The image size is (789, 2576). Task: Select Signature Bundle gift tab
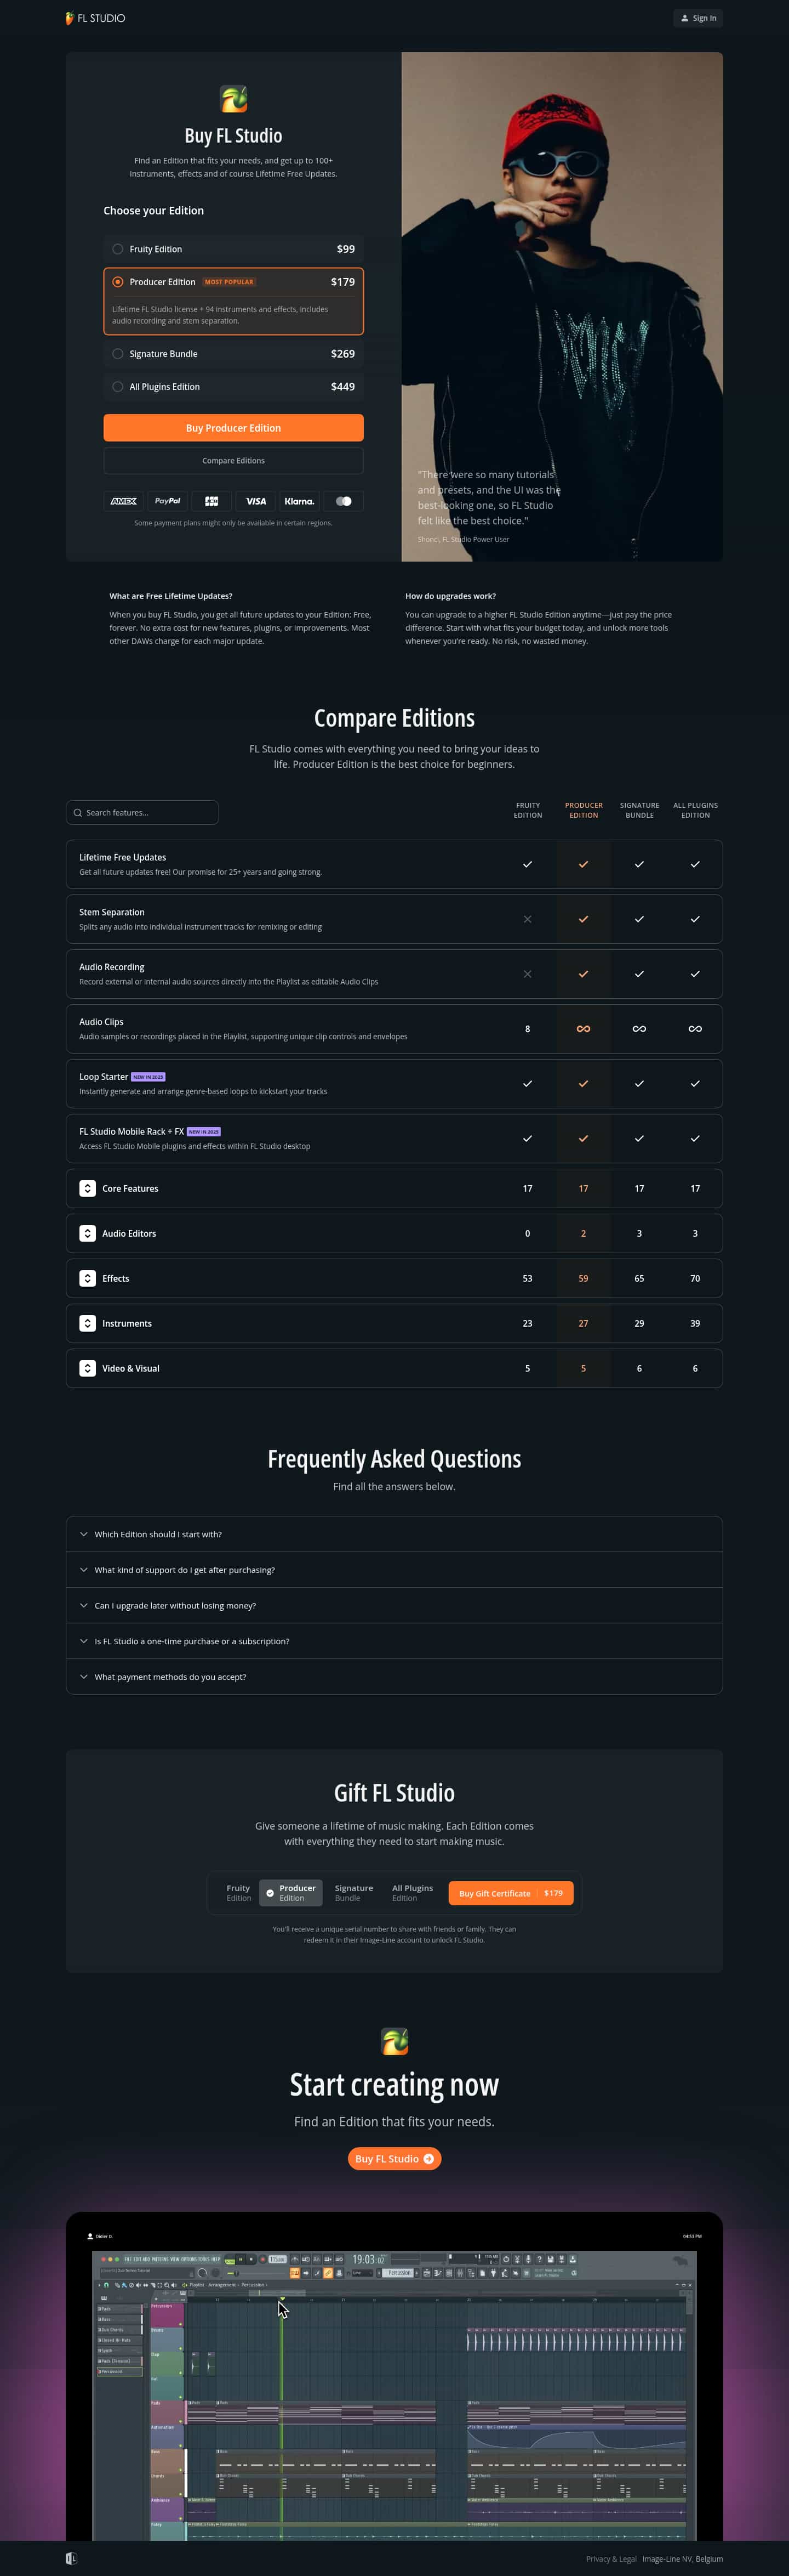tap(353, 1893)
